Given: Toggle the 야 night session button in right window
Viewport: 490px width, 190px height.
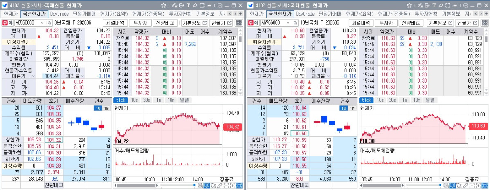Looking at the screenshot, I should (x=256, y=23).
